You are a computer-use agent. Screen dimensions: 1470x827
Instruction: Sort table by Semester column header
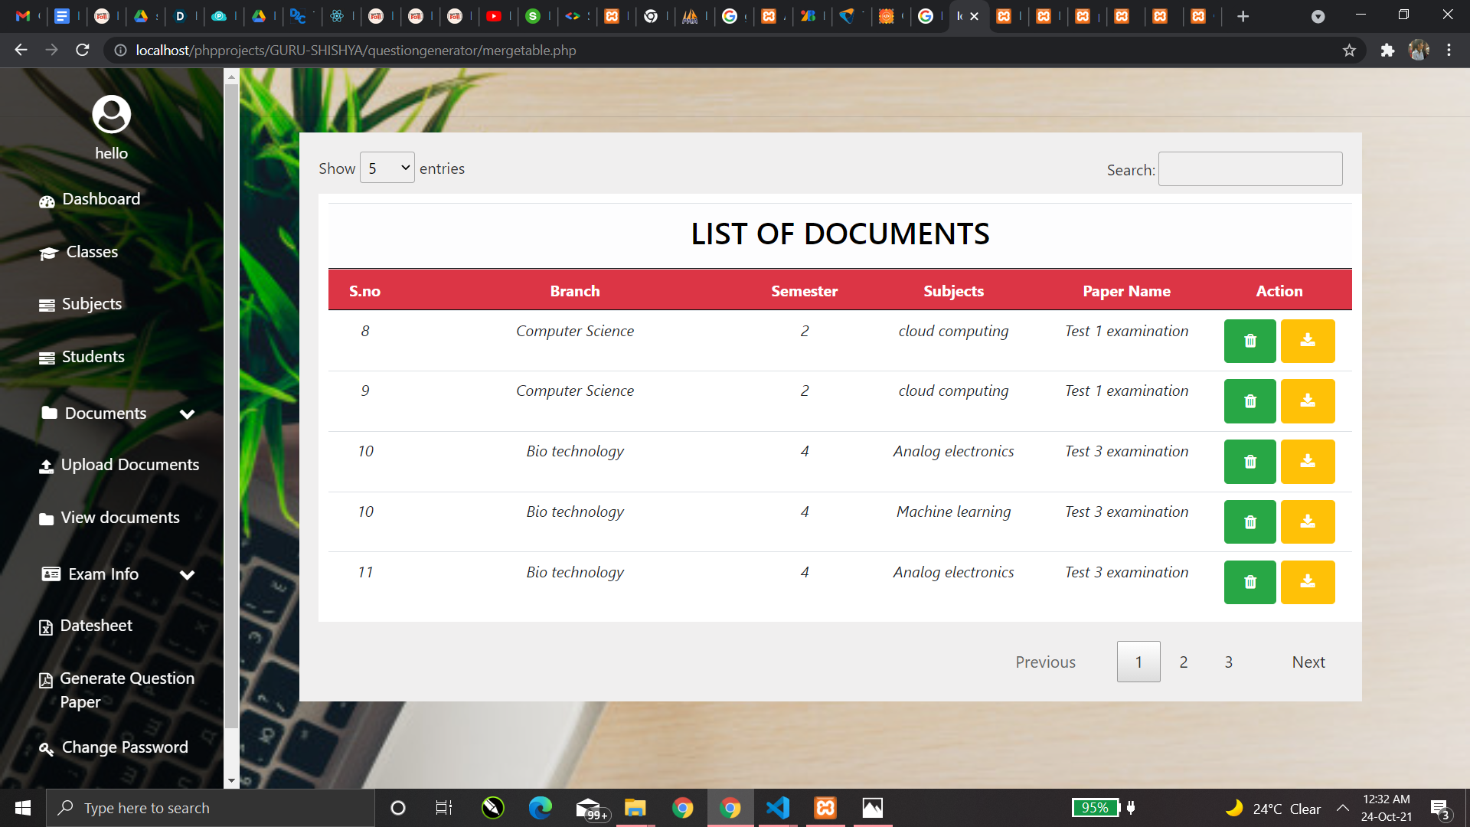(804, 291)
